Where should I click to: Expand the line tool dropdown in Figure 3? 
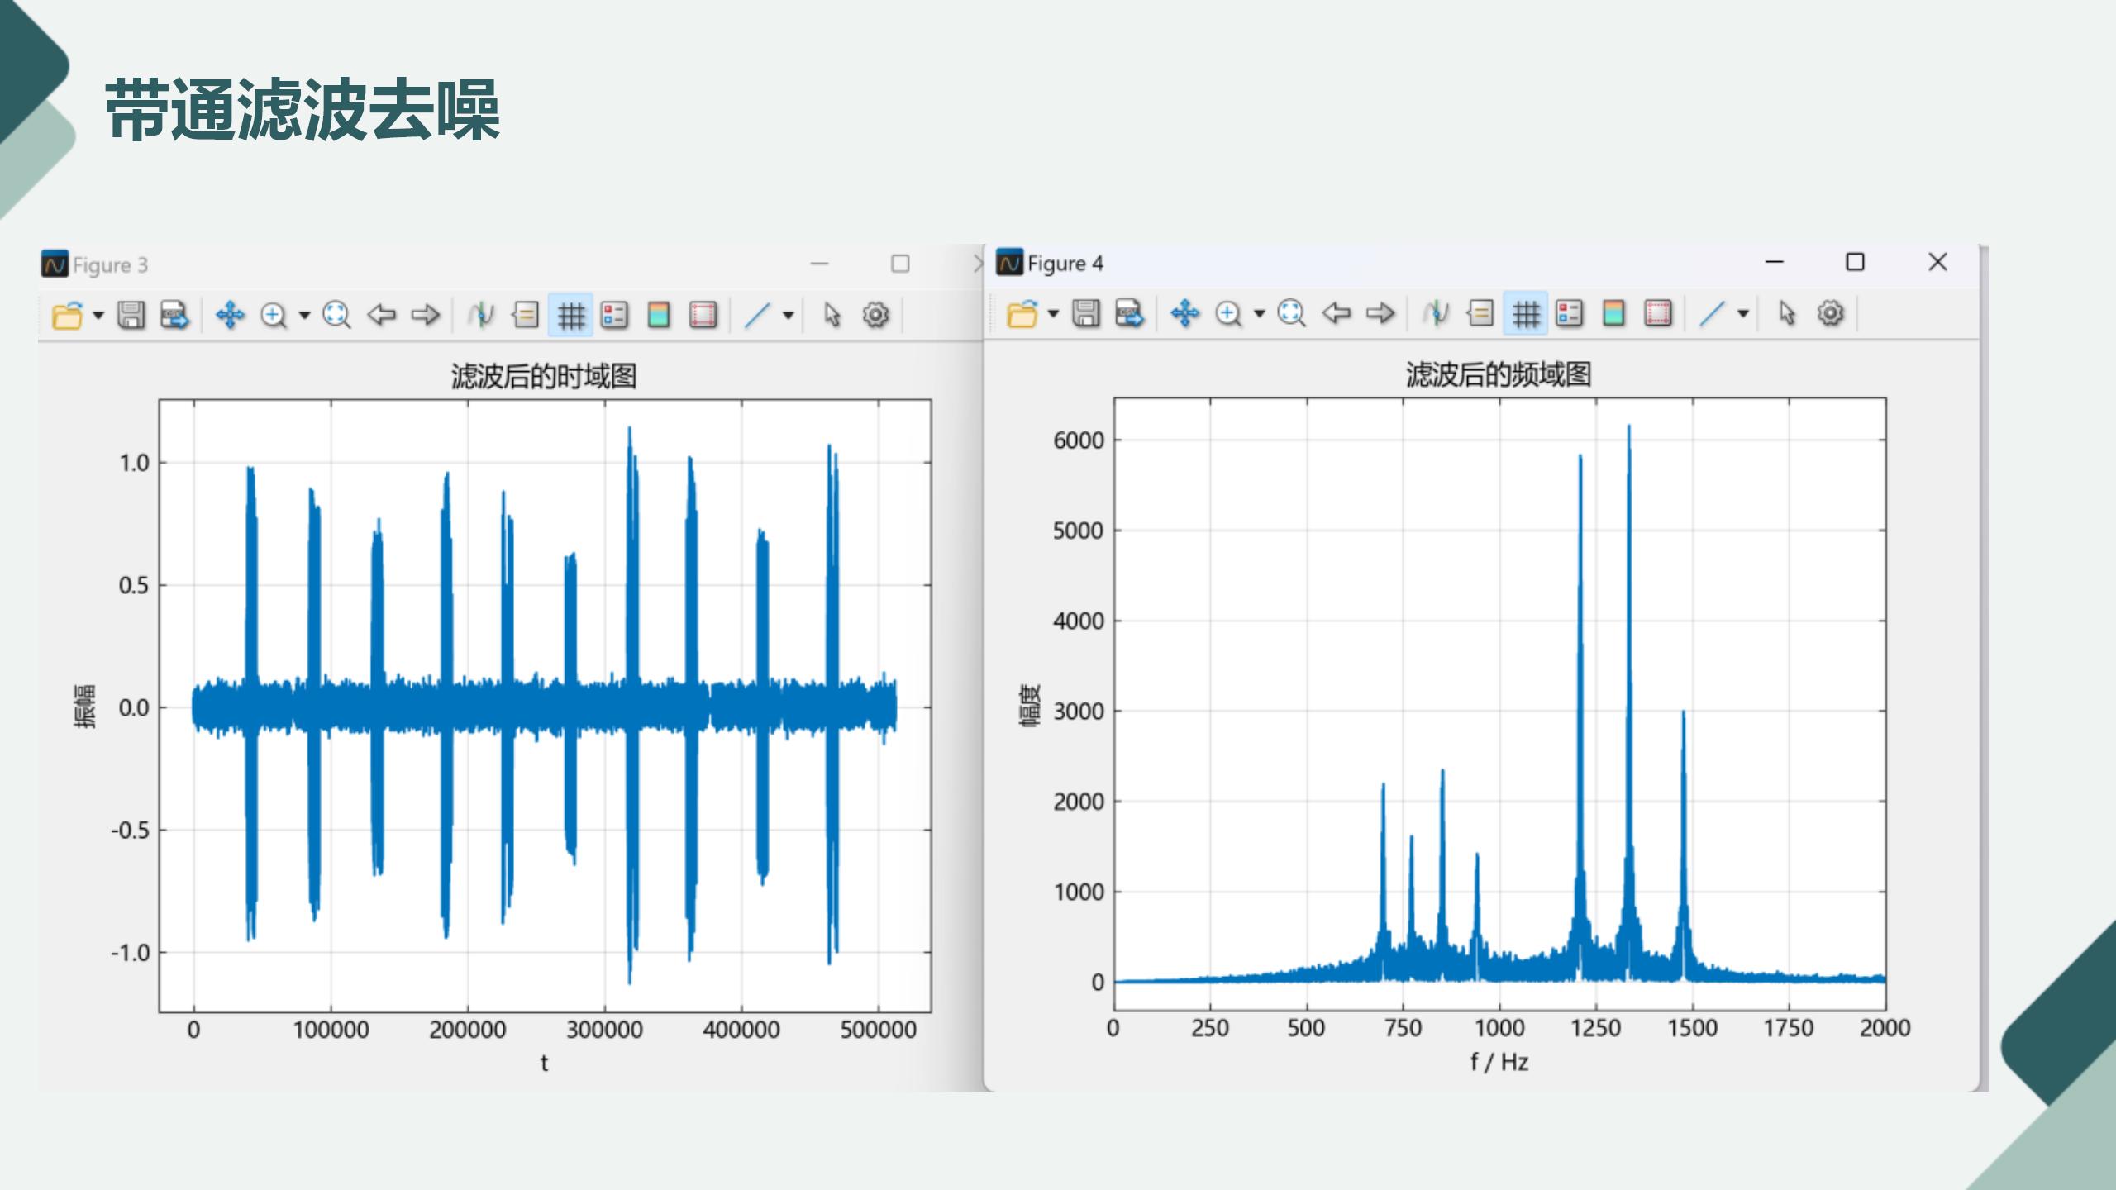[x=789, y=315]
